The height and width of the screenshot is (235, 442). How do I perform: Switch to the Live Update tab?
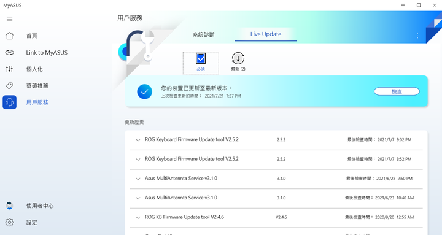point(266,34)
